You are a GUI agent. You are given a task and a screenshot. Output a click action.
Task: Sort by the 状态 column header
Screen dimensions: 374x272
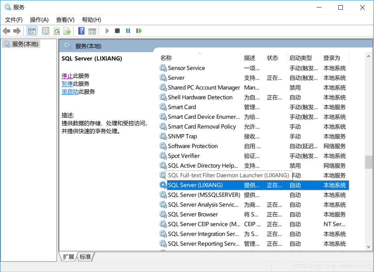[275, 58]
